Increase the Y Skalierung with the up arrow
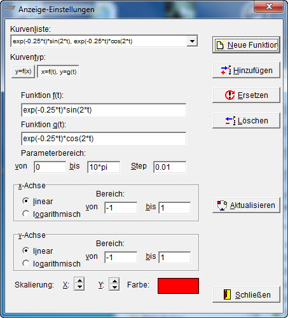This screenshot has width=288, height=318. click(114, 281)
